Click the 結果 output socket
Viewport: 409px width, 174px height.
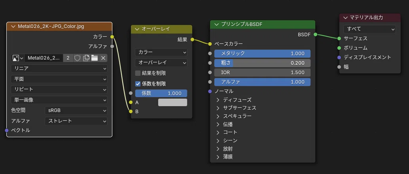point(192,39)
